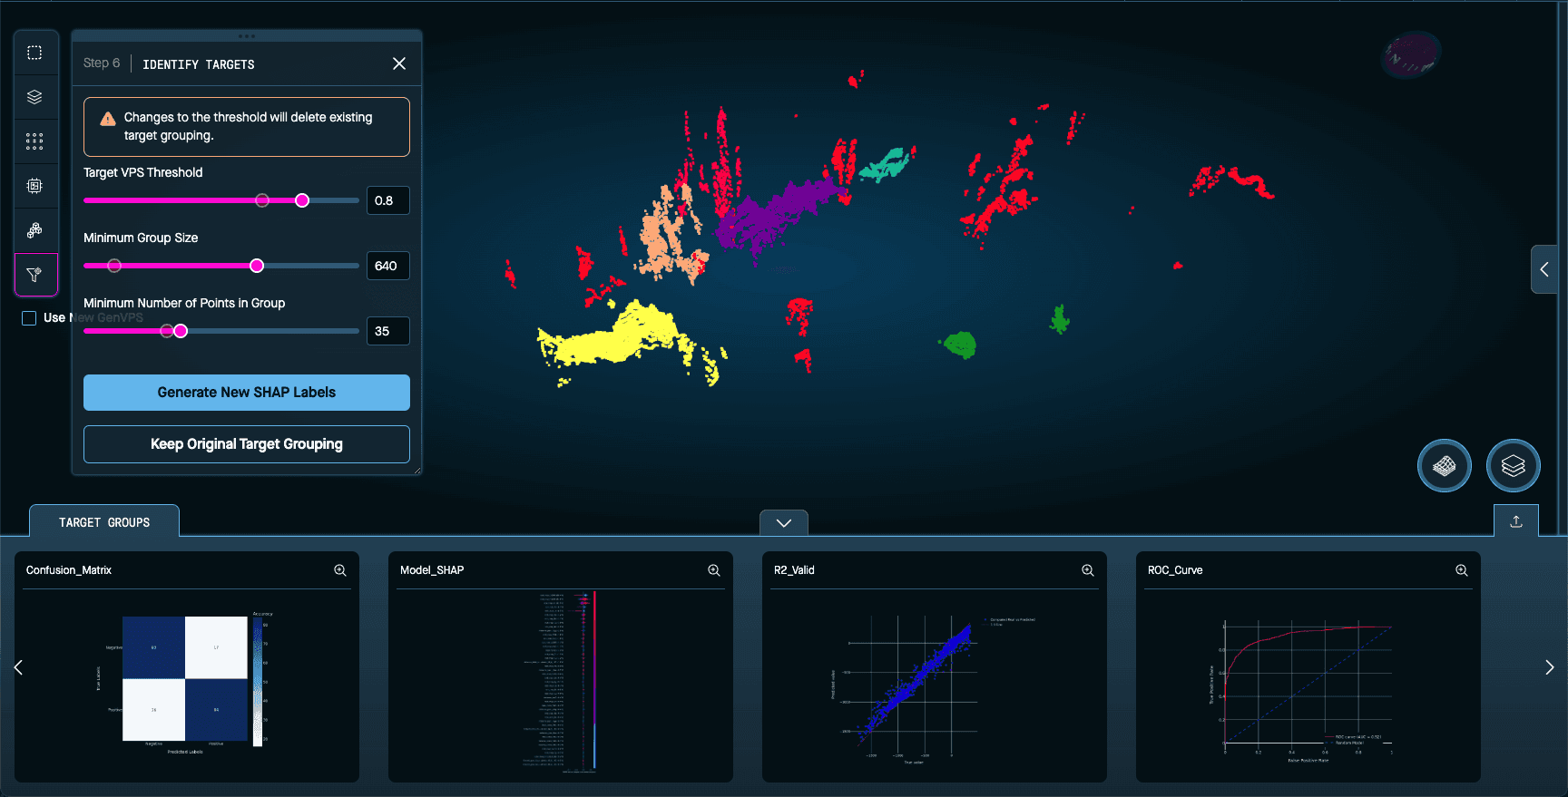Collapse the bottom panel with down chevron

(784, 523)
